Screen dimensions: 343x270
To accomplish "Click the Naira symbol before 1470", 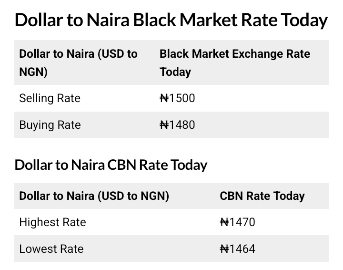I will coord(224,222).
